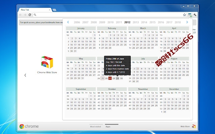This screenshot has height=134, width=215.
Task: Bookmark page with the star icon
Action: point(184,15)
